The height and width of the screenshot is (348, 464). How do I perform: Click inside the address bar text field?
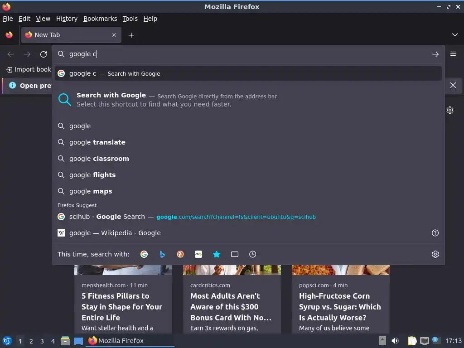coord(249,54)
